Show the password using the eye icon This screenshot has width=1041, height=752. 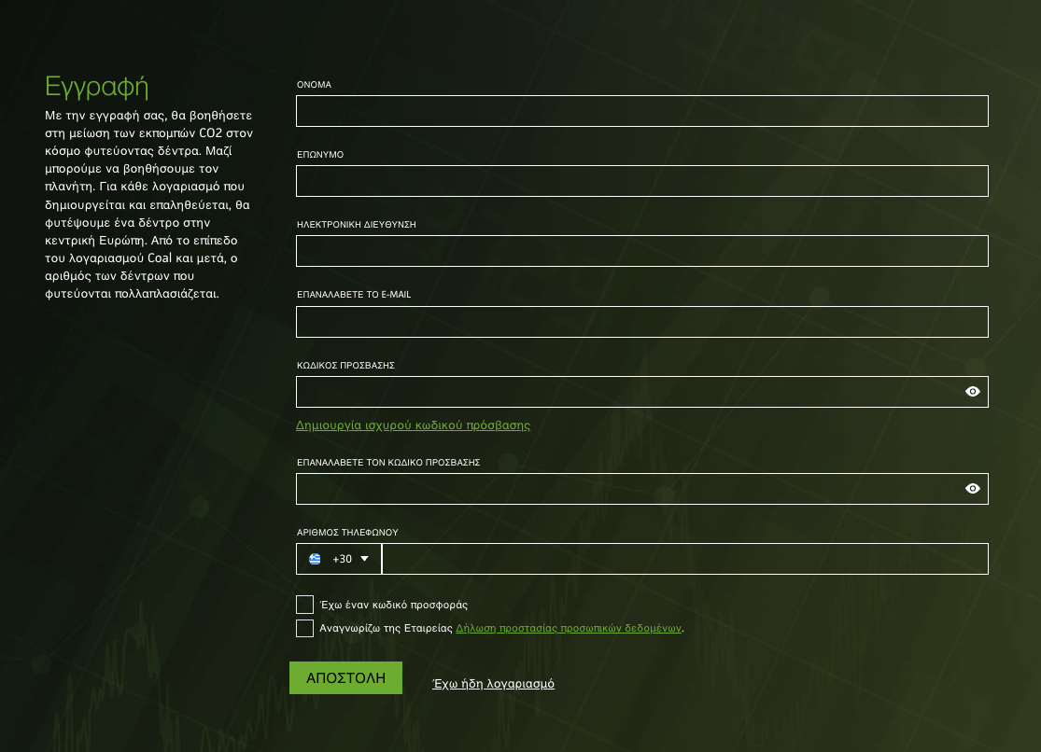tap(972, 391)
